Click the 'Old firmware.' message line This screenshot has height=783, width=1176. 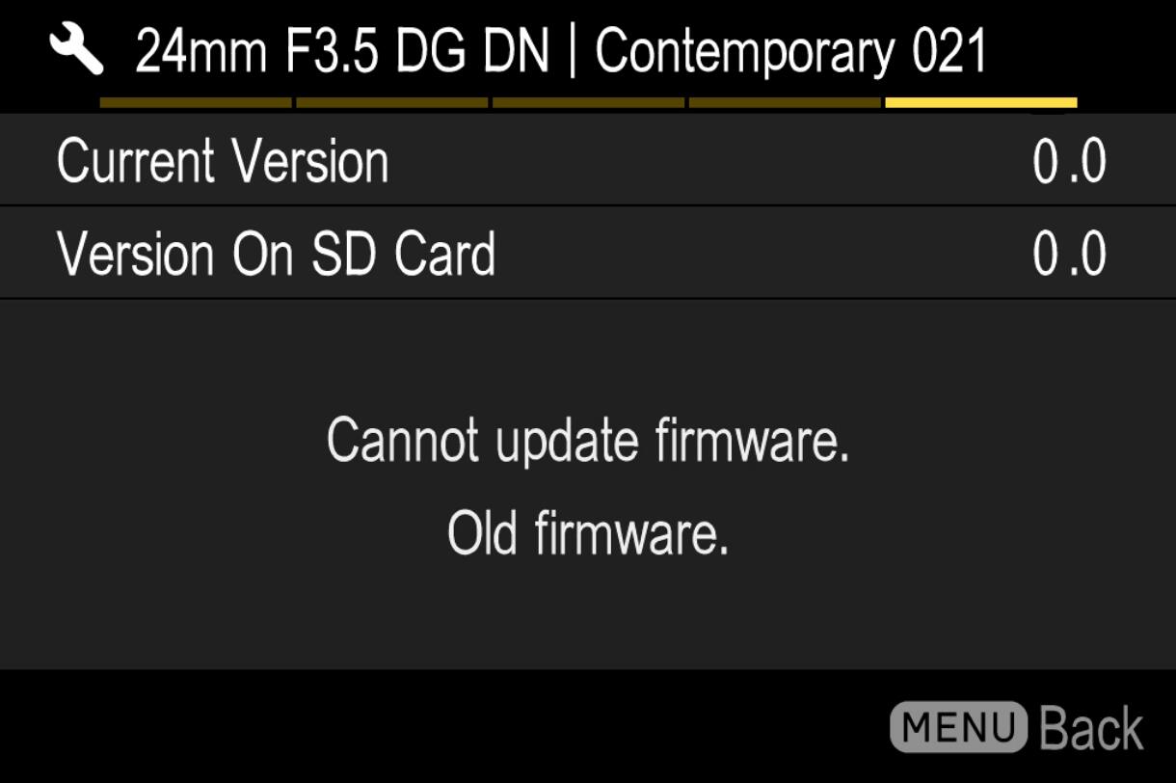click(588, 532)
